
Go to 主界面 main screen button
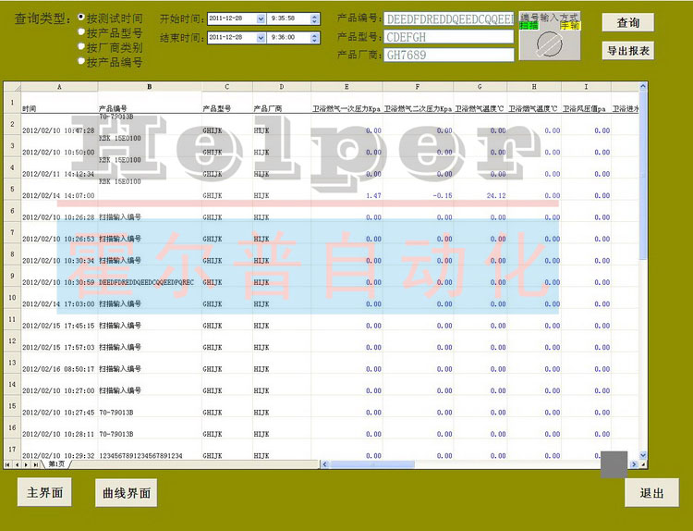(44, 492)
